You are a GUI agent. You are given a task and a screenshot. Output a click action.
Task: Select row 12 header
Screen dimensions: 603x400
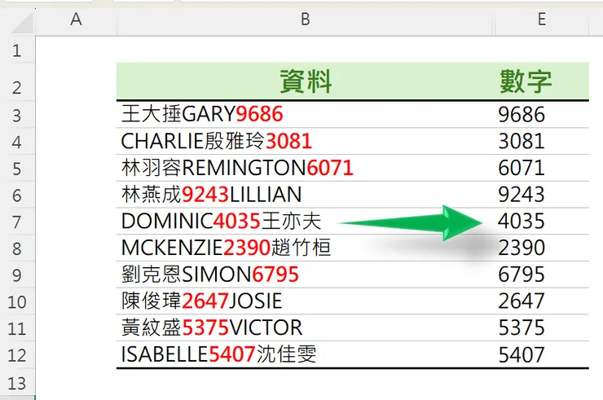[x=17, y=355]
